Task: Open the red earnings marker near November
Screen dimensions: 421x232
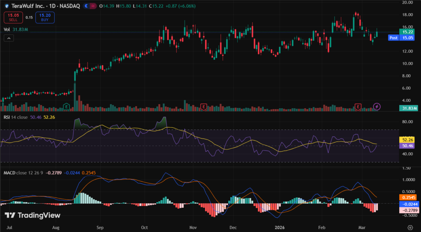Action: coord(203,107)
